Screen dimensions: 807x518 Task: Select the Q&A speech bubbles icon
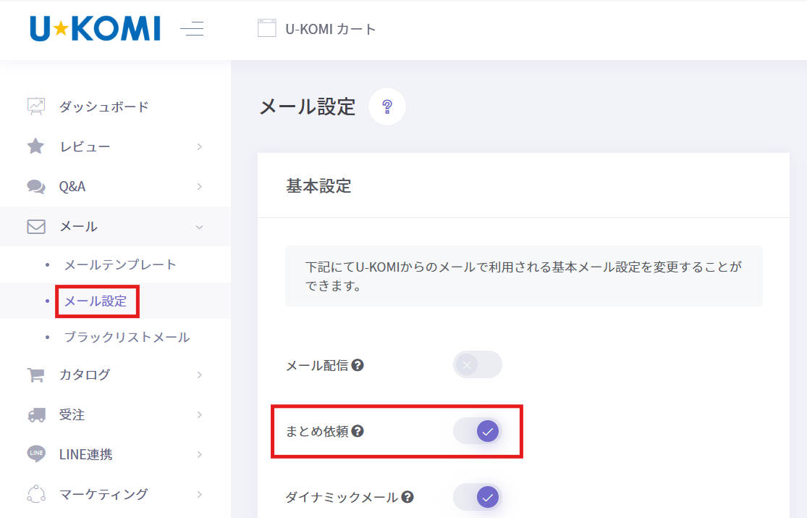click(36, 187)
